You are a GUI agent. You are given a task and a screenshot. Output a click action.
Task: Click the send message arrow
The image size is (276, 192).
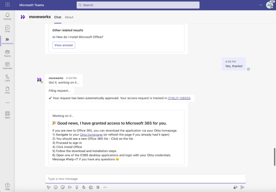click(243, 187)
